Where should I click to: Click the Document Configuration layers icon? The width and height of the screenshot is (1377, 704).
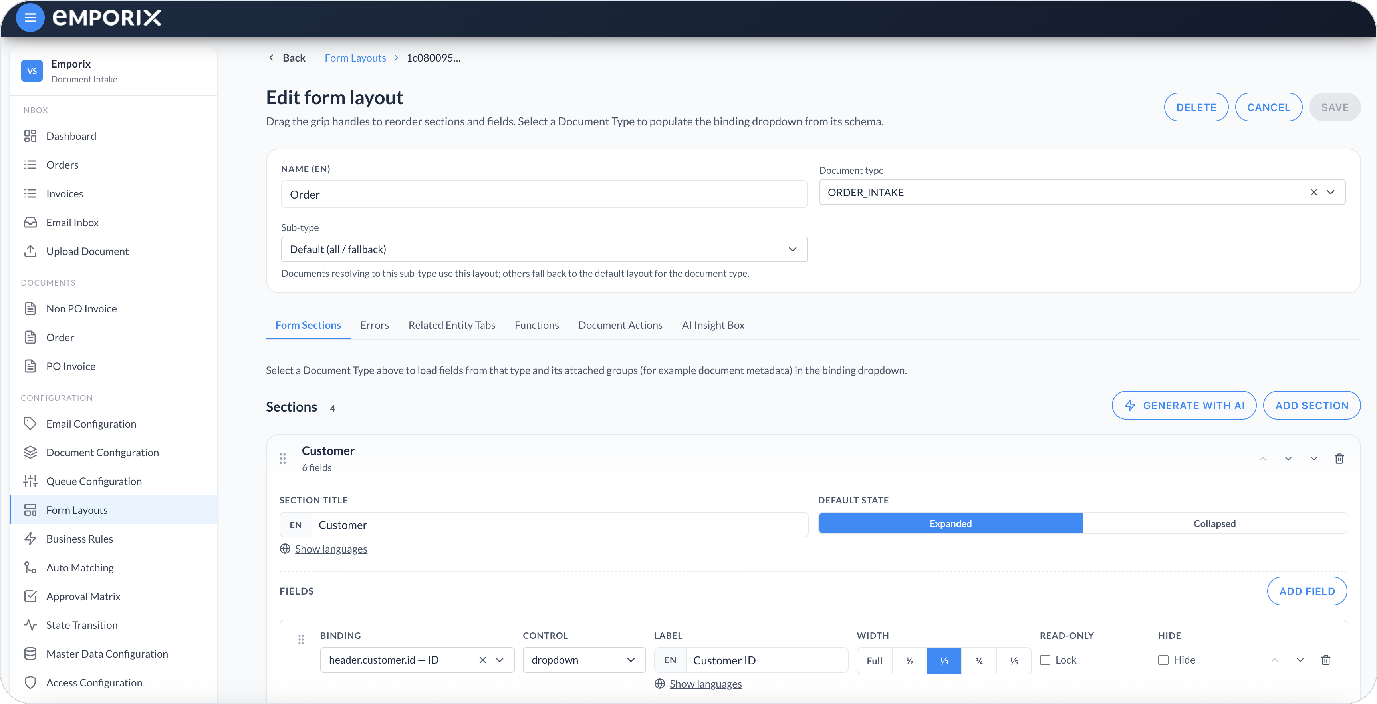[30, 452]
